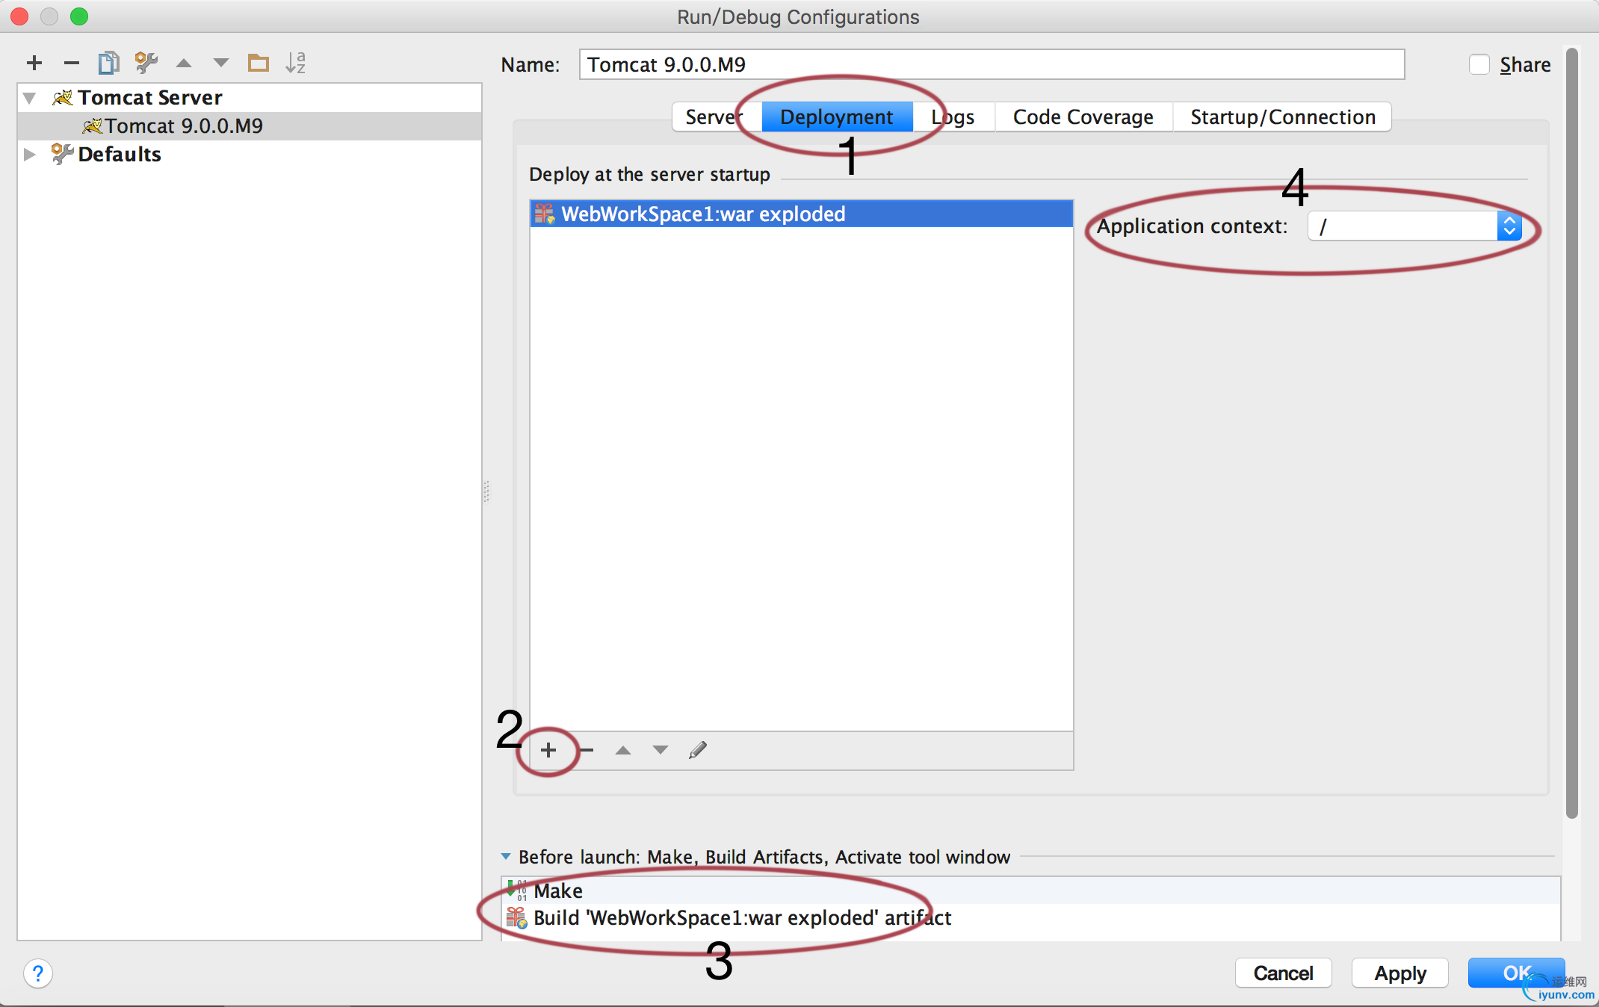Click the sort configurations alphabetically icon
The image size is (1599, 1007).
click(296, 63)
